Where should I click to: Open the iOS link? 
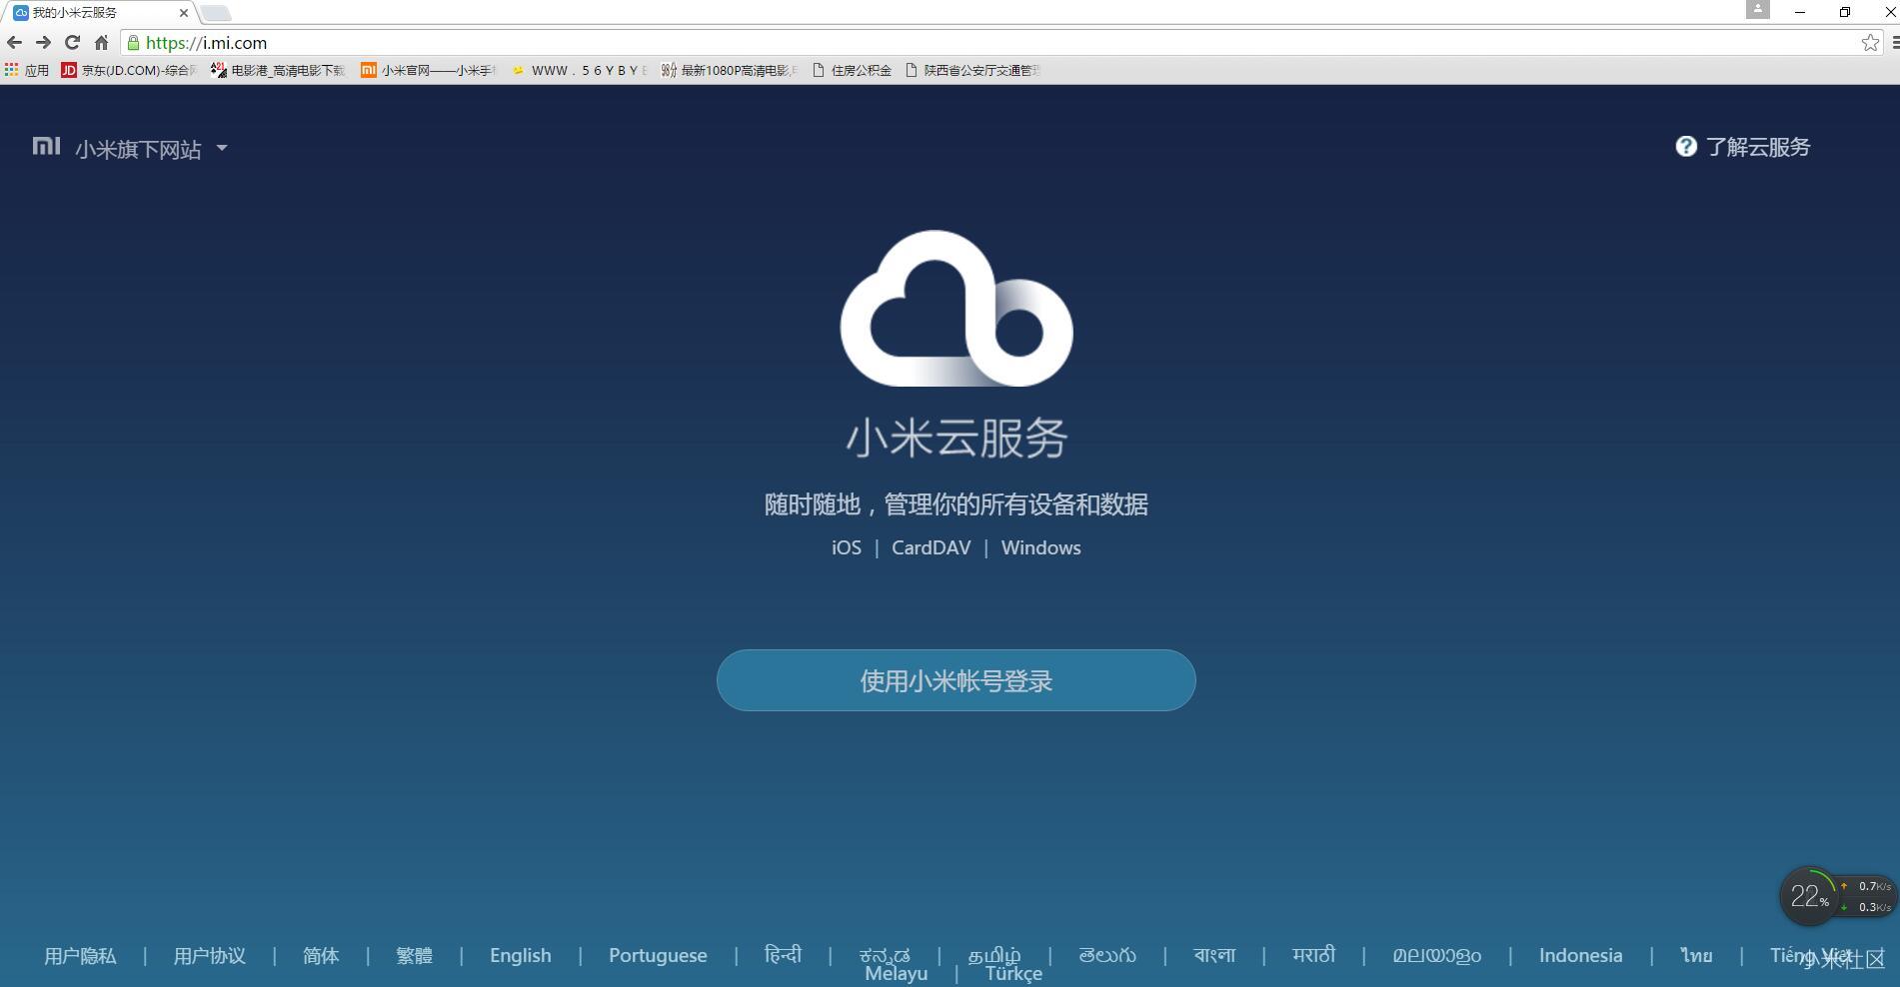coord(847,547)
